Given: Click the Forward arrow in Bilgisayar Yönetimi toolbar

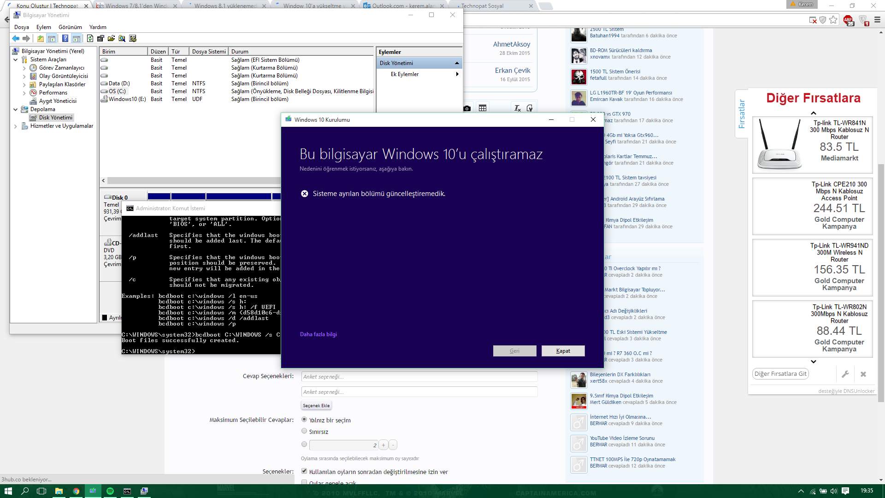Looking at the screenshot, I should (x=26, y=39).
